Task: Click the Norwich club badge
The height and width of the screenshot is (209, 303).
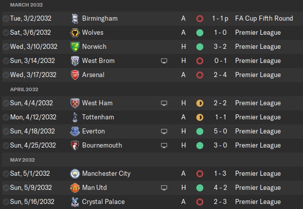Action: [x=75, y=47]
